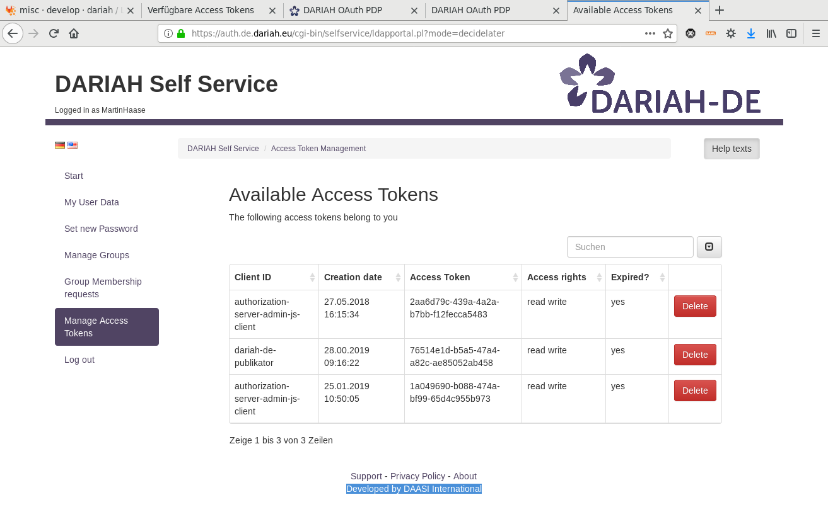Click Logged in as MartinHaase text
Screen dimensions: 828x507
(100, 110)
